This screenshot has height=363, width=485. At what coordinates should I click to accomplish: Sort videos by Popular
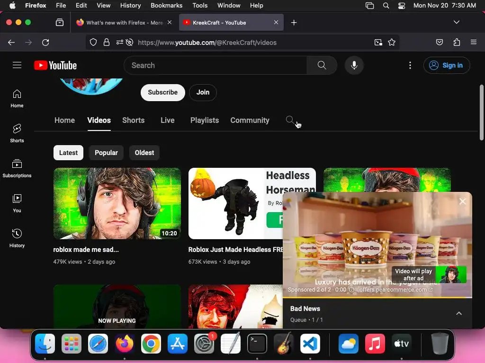[106, 153]
